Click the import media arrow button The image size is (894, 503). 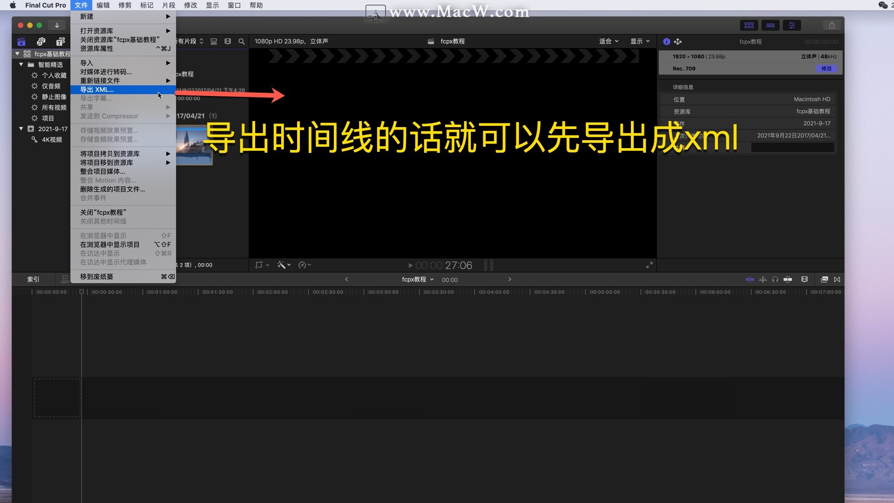point(57,25)
